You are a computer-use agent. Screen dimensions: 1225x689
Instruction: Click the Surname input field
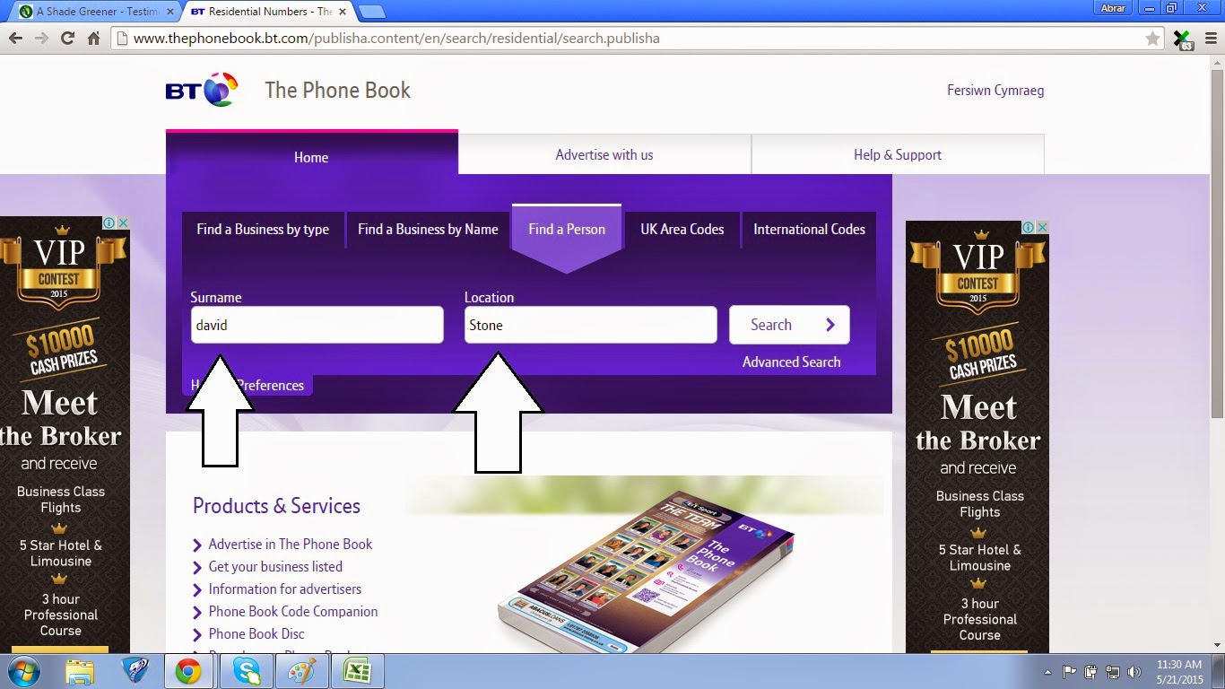317,325
